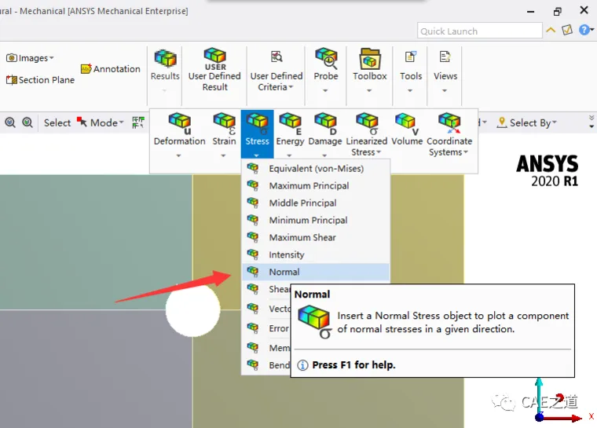Click the first magnifier zoom icon
Image resolution: width=597 pixels, height=428 pixels.
10,123
